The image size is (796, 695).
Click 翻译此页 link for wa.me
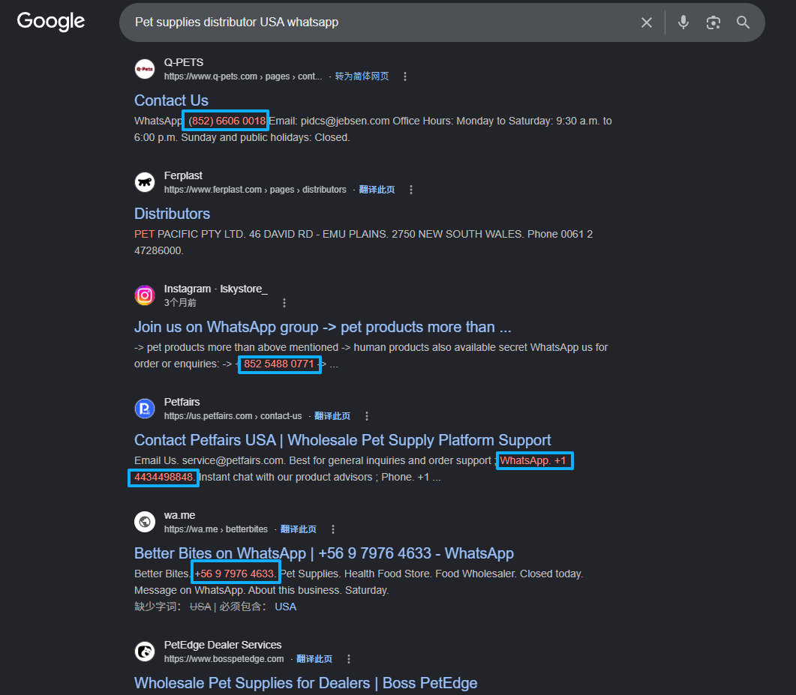click(298, 529)
